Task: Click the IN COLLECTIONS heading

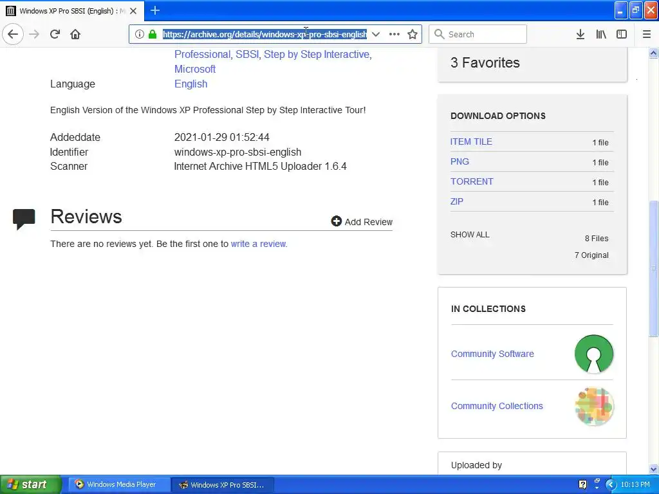Action: [488, 309]
